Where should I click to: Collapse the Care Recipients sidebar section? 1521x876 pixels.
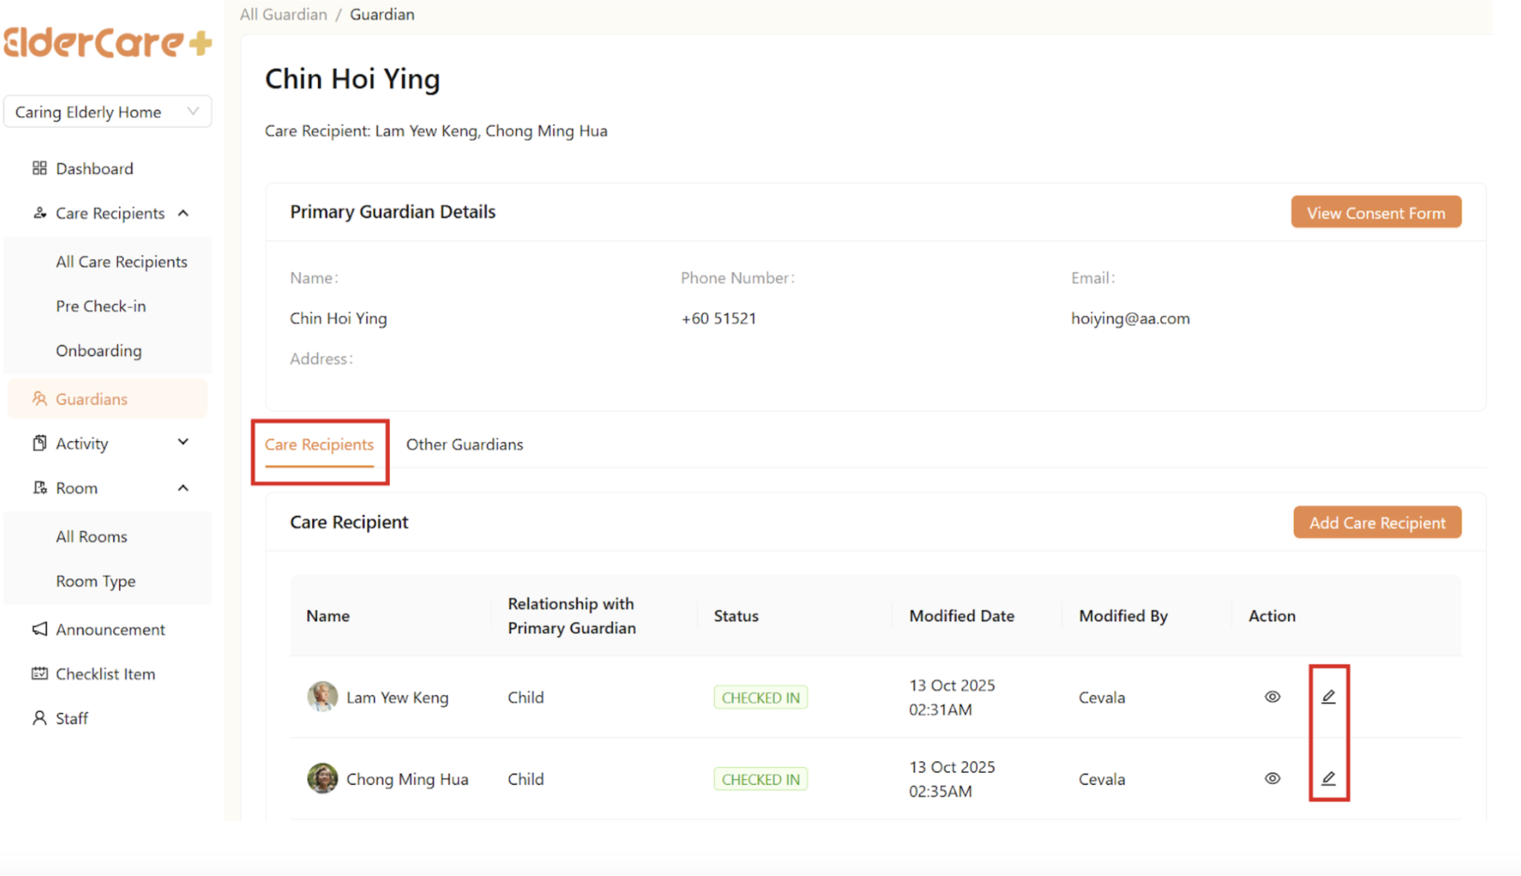coord(183,213)
